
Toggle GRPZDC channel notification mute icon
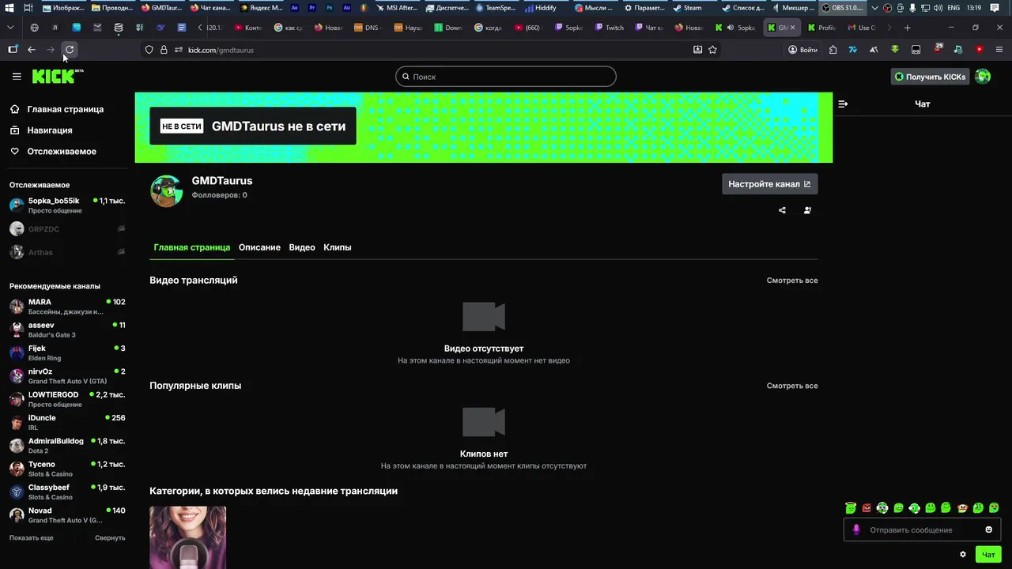[x=121, y=228]
